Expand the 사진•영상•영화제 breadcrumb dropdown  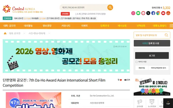[x=49, y=33]
